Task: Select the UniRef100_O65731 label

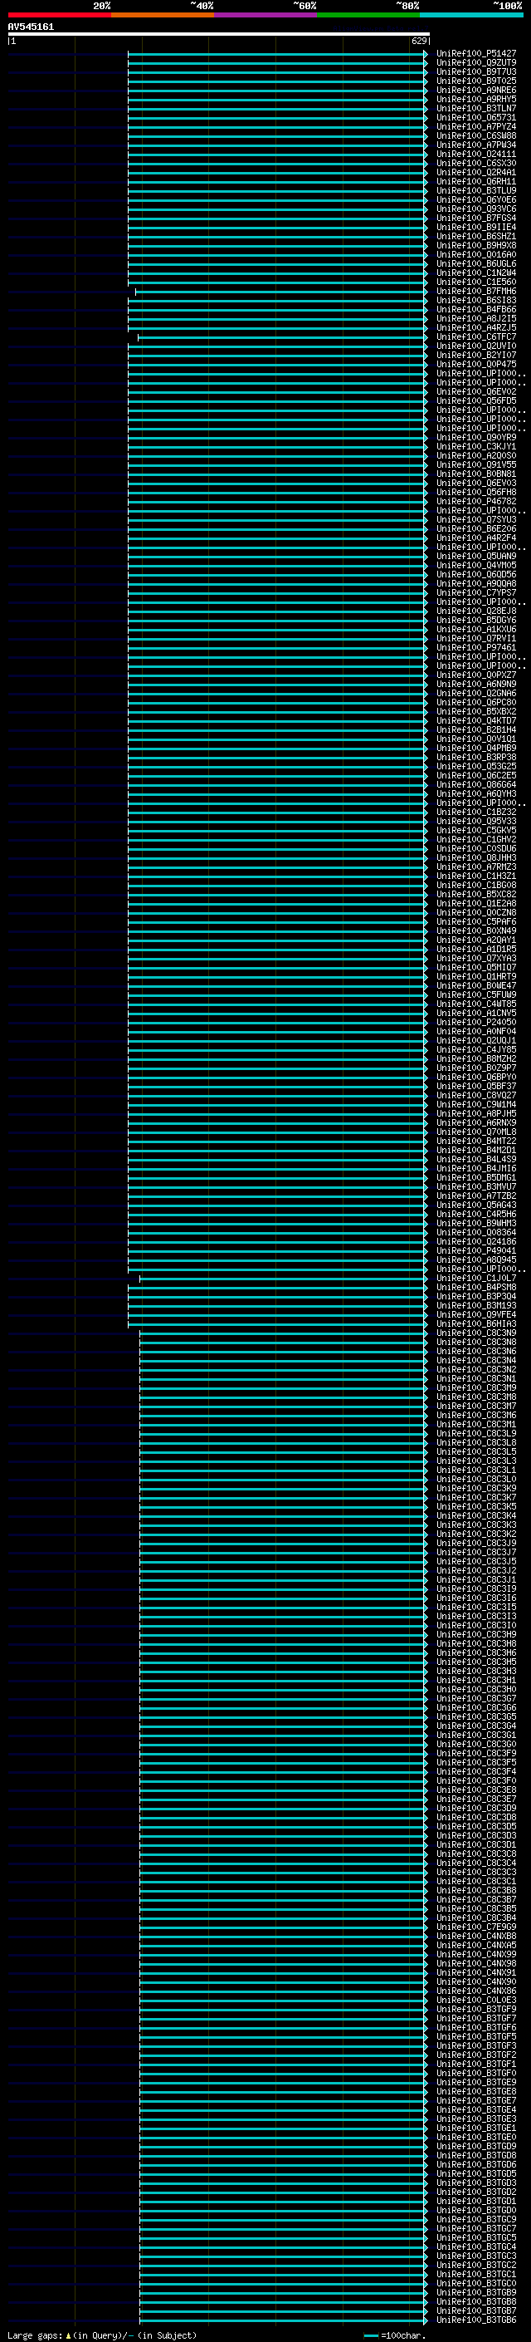Action: [476, 117]
